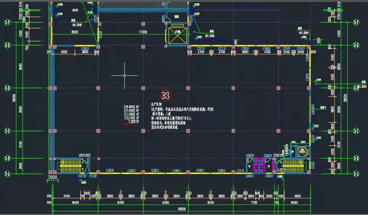Select the 17000 dimension text

click(x=143, y=32)
